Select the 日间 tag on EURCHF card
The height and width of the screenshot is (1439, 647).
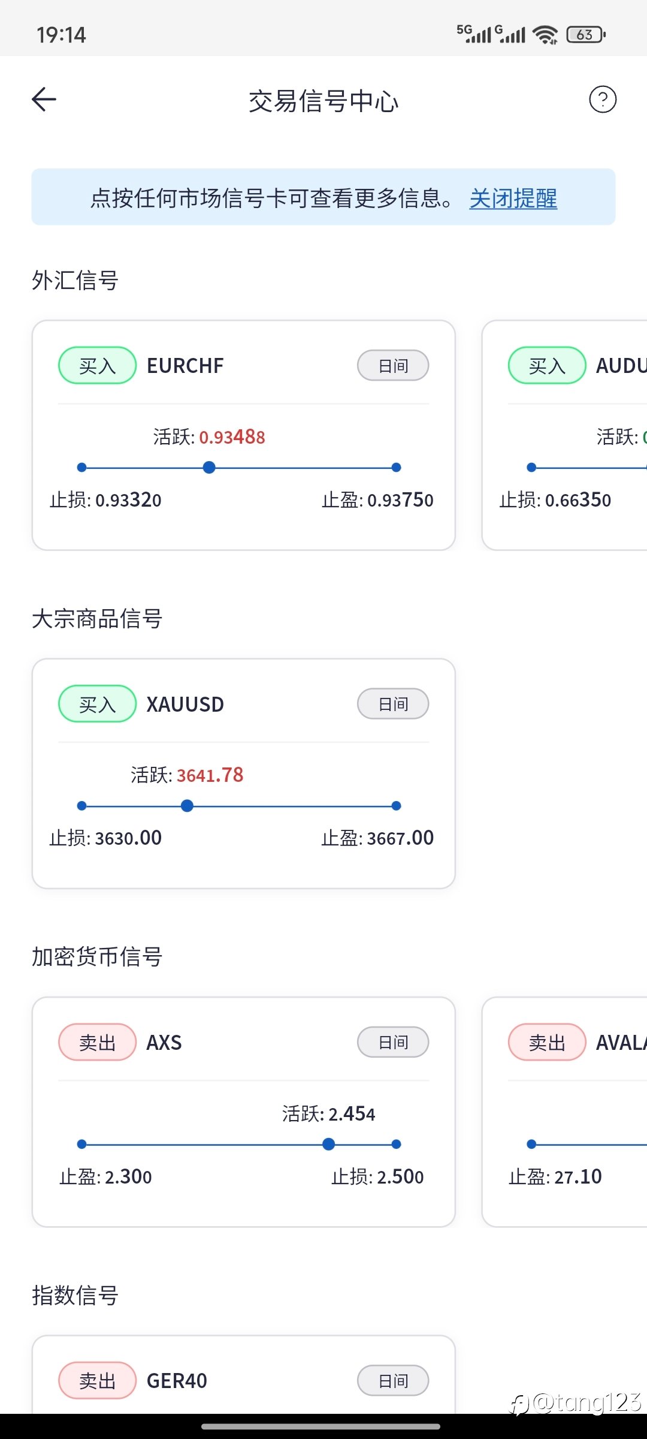[x=393, y=365]
